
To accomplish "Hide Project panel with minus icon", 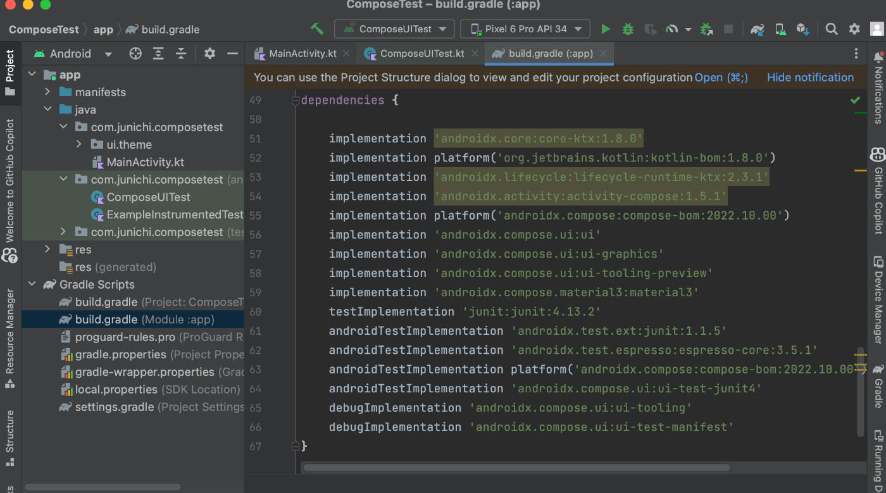I will coord(232,54).
